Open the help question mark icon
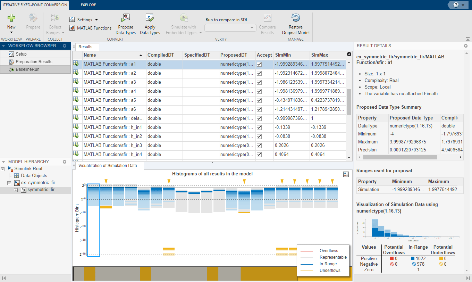This screenshot has width=472, height=282. tap(456, 5)
